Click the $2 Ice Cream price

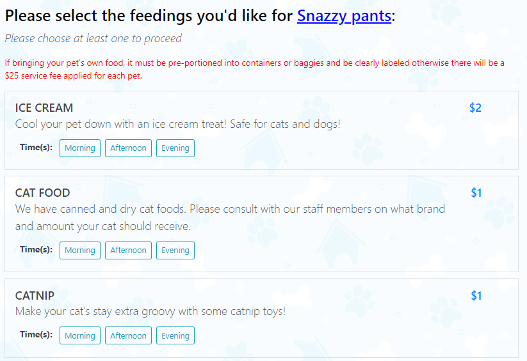pyautogui.click(x=475, y=108)
